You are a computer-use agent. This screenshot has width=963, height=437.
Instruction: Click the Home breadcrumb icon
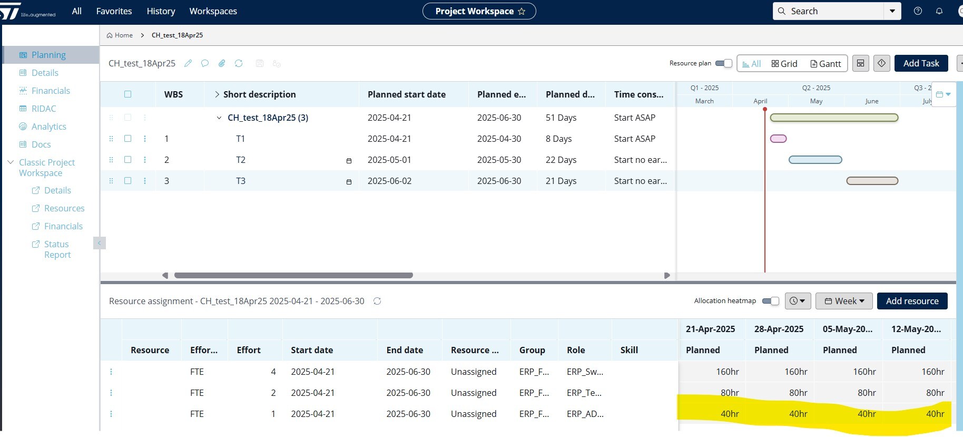tap(110, 35)
